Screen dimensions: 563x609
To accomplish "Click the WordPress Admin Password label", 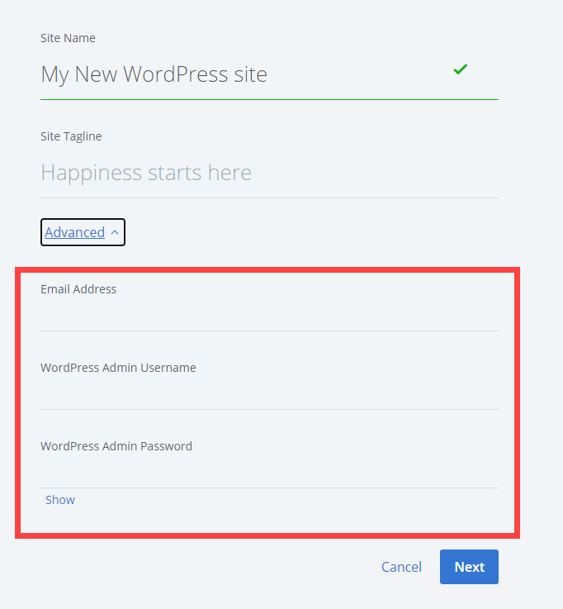I will [x=116, y=446].
